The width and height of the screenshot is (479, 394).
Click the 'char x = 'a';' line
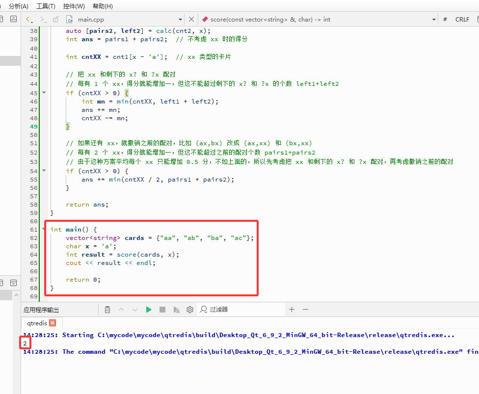(x=91, y=246)
